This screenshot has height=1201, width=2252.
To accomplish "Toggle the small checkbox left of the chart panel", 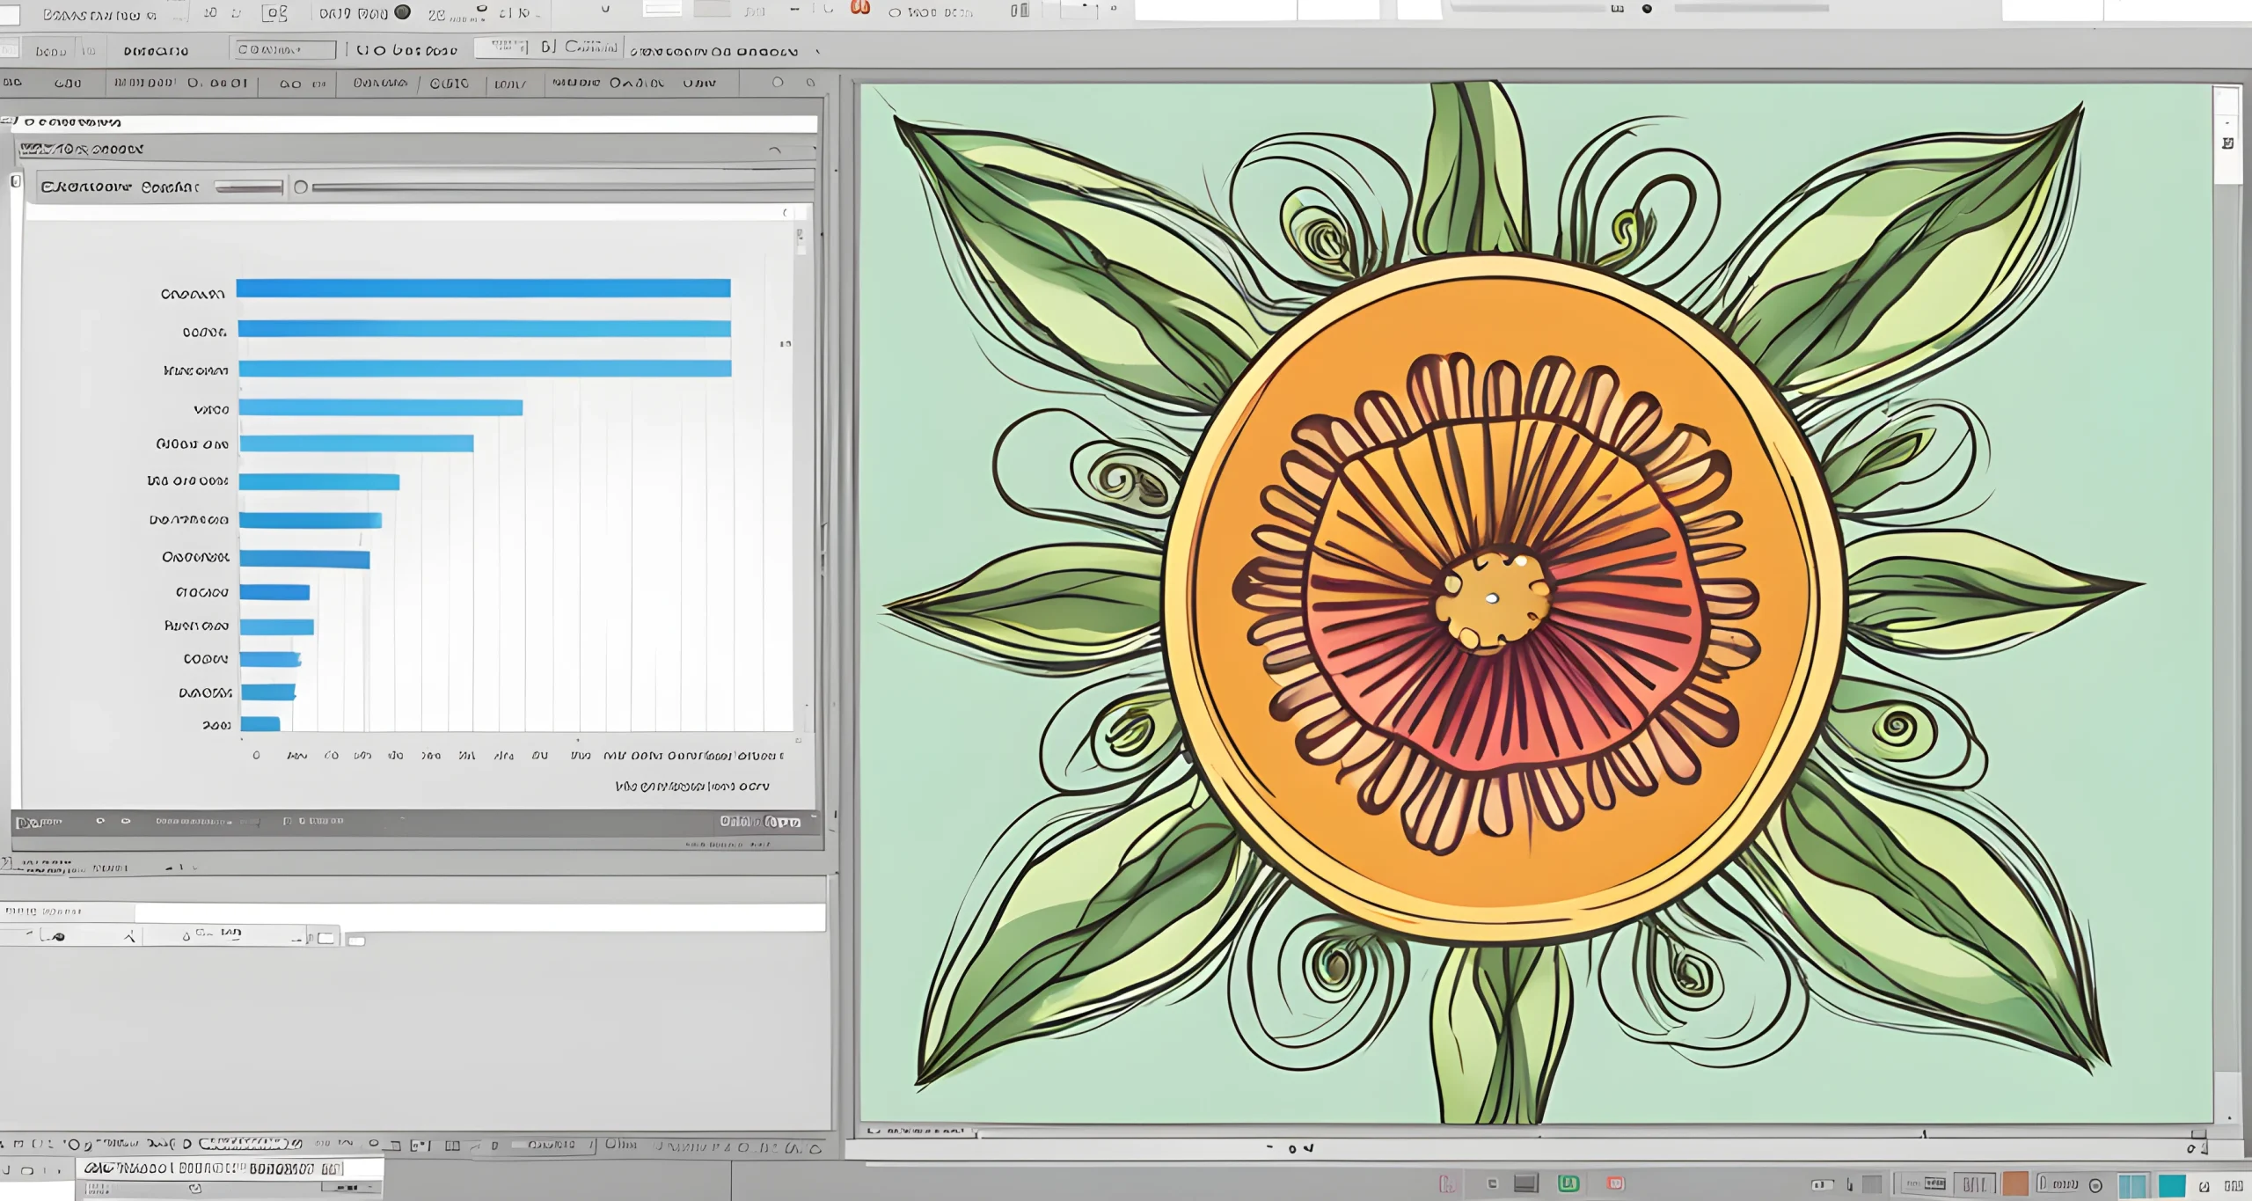I will pos(16,181).
